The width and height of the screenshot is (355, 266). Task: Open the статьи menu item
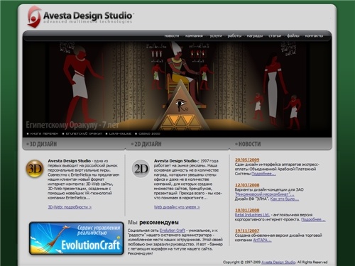tap(275, 35)
